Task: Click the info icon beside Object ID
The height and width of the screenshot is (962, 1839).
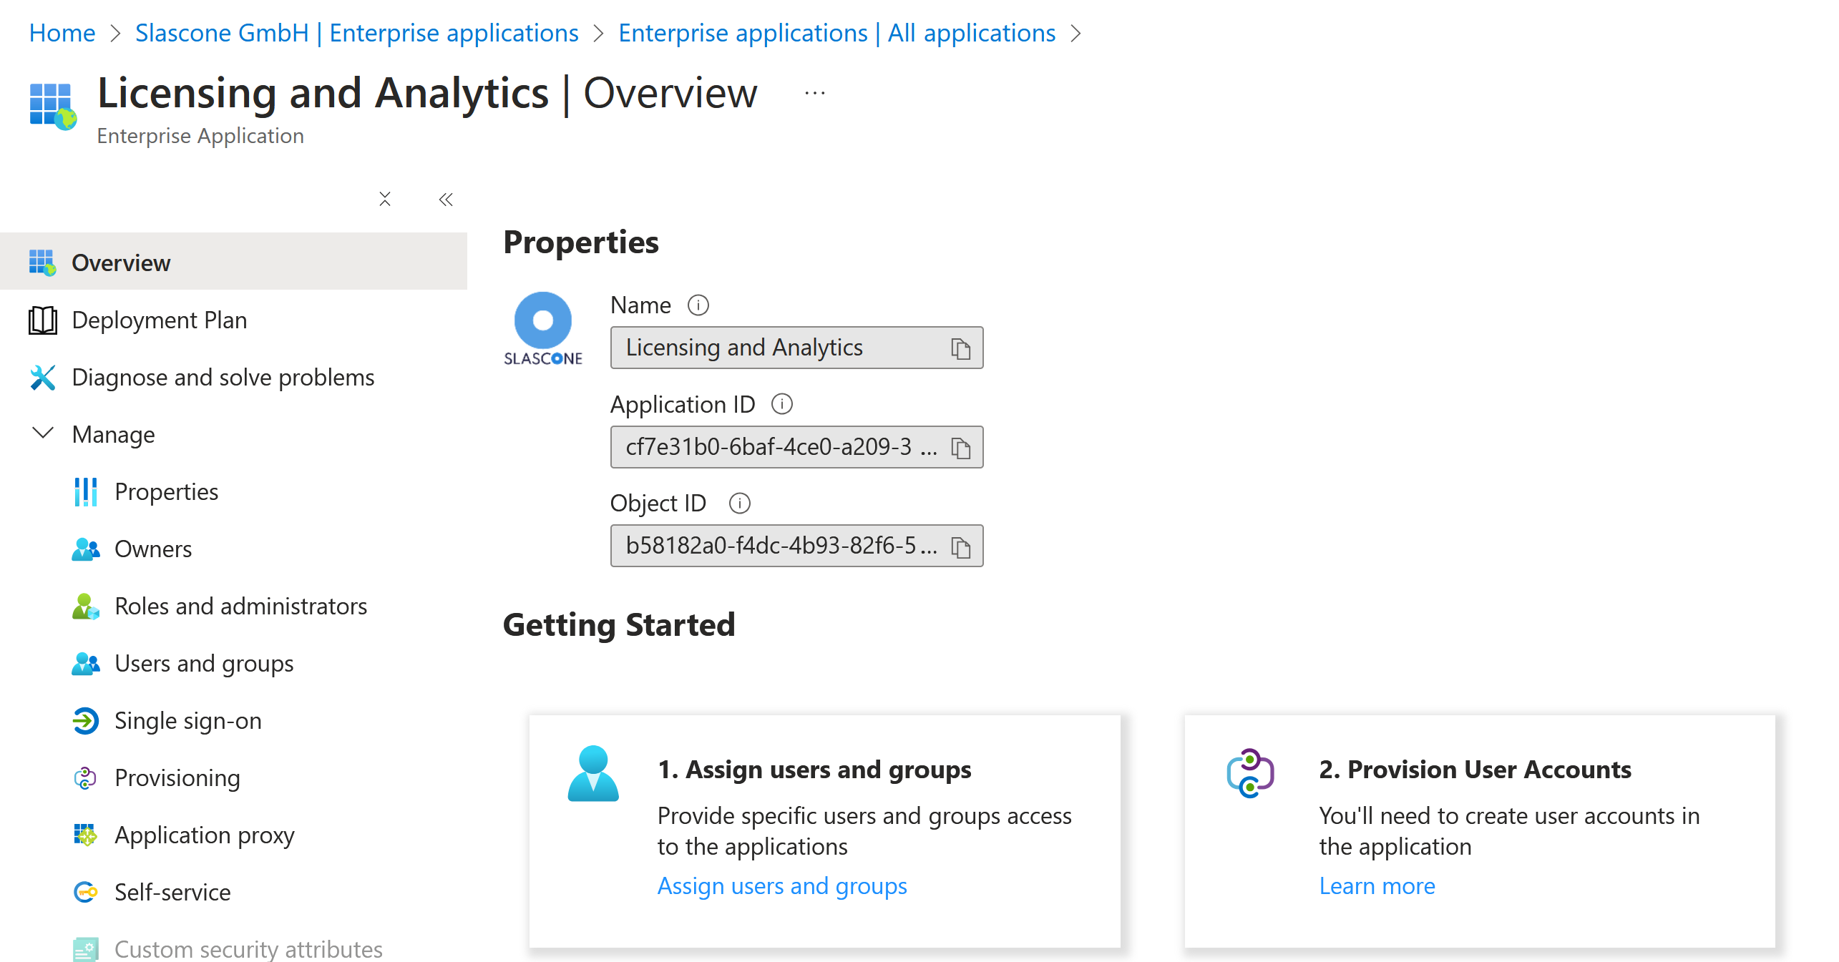Action: pos(739,504)
